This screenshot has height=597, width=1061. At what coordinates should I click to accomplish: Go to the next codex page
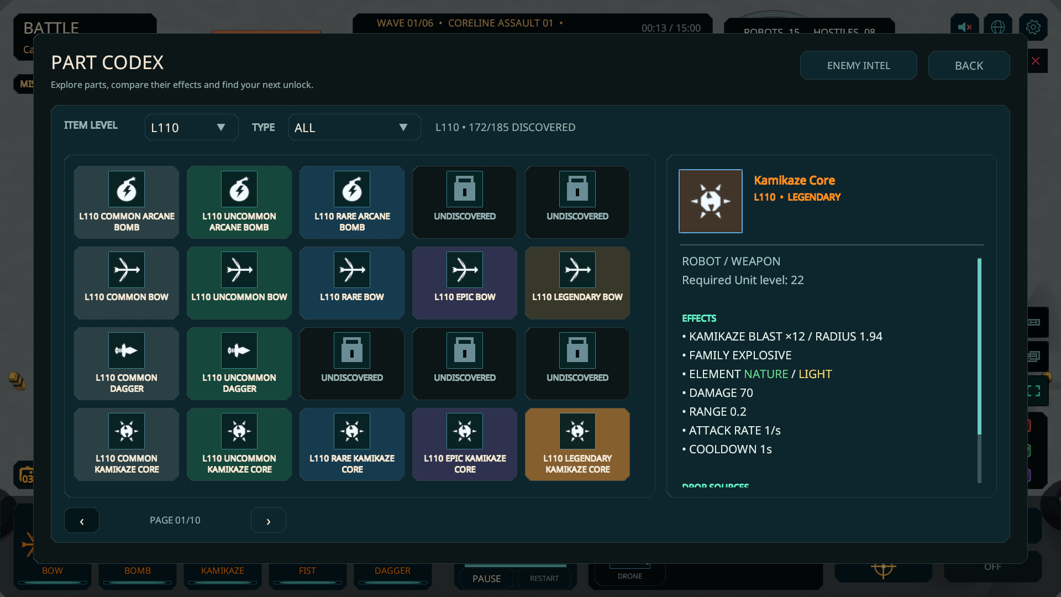click(x=269, y=521)
